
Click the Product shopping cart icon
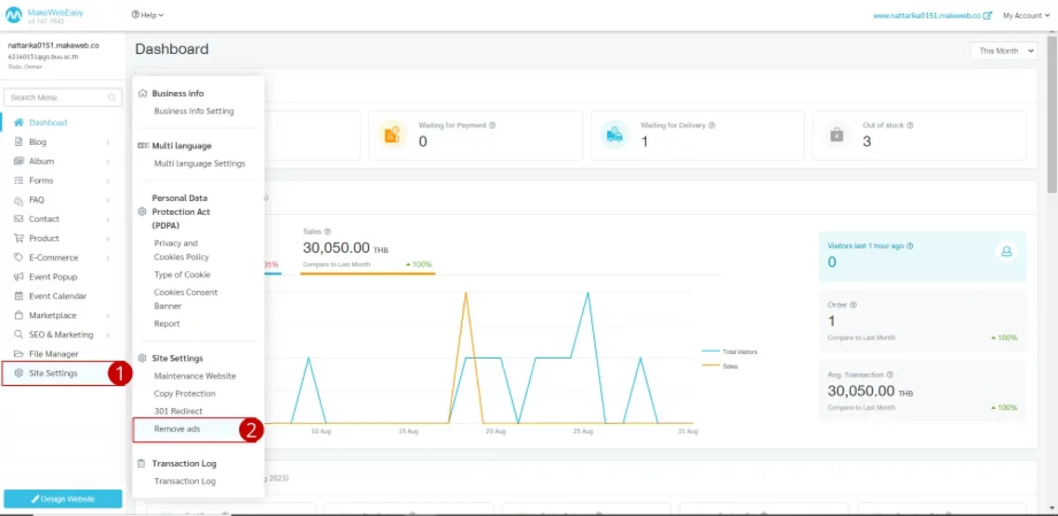(x=19, y=238)
